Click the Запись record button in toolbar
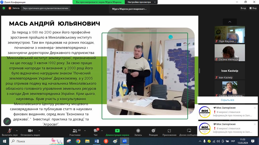259x145 pixels. 138,133
